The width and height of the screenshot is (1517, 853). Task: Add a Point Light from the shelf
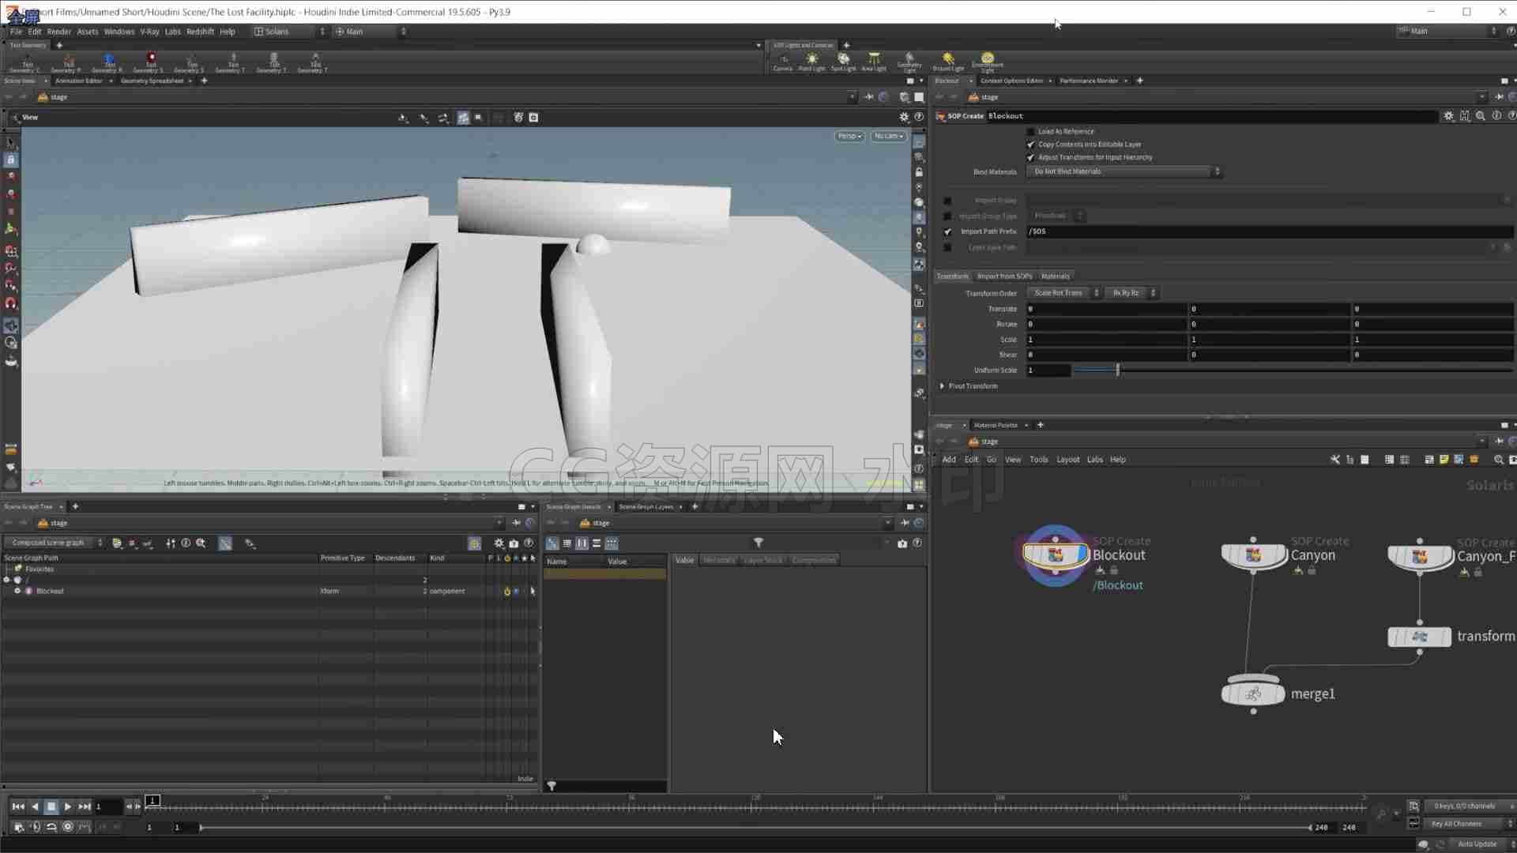pyautogui.click(x=811, y=62)
